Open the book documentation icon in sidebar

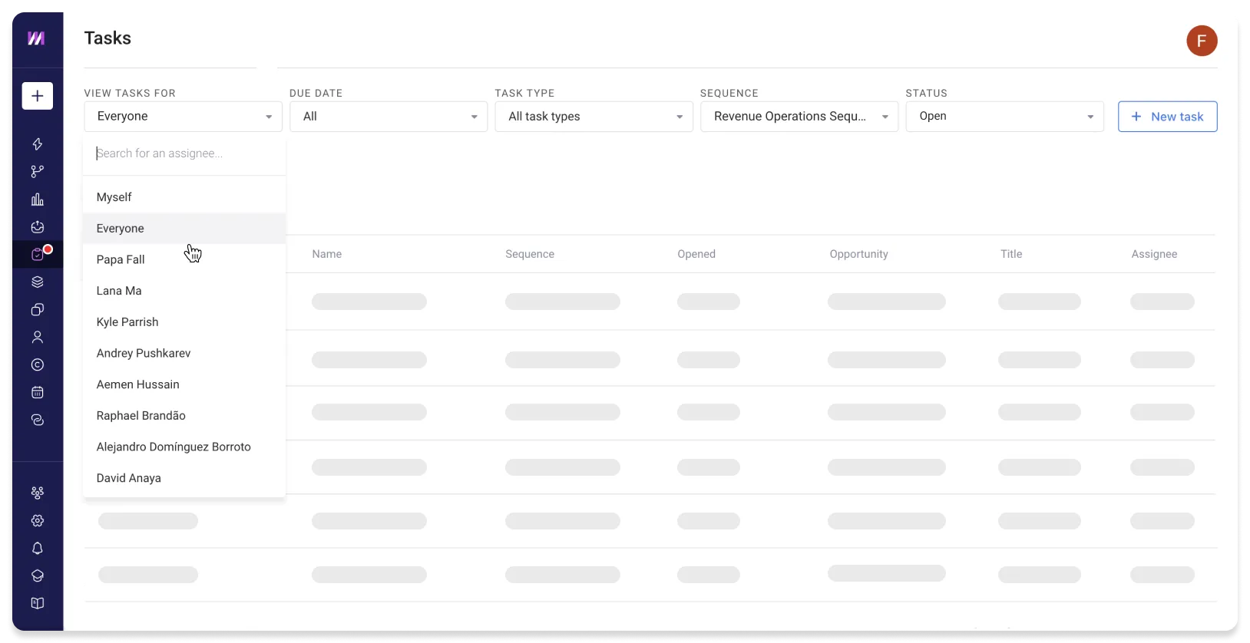[x=37, y=604]
